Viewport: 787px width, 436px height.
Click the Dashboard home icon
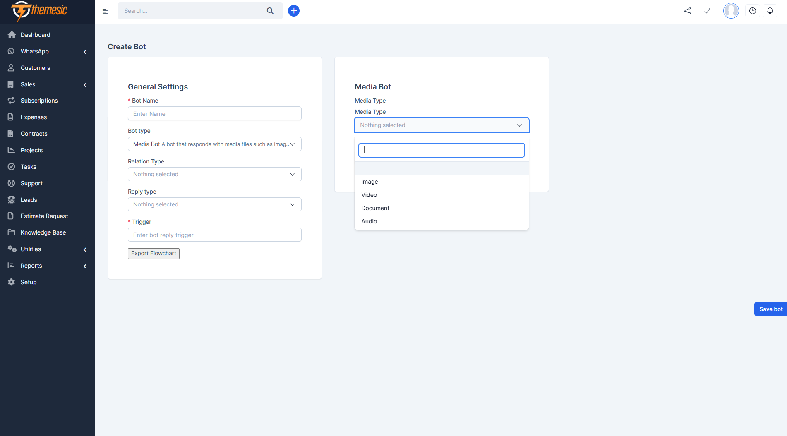[x=12, y=35]
